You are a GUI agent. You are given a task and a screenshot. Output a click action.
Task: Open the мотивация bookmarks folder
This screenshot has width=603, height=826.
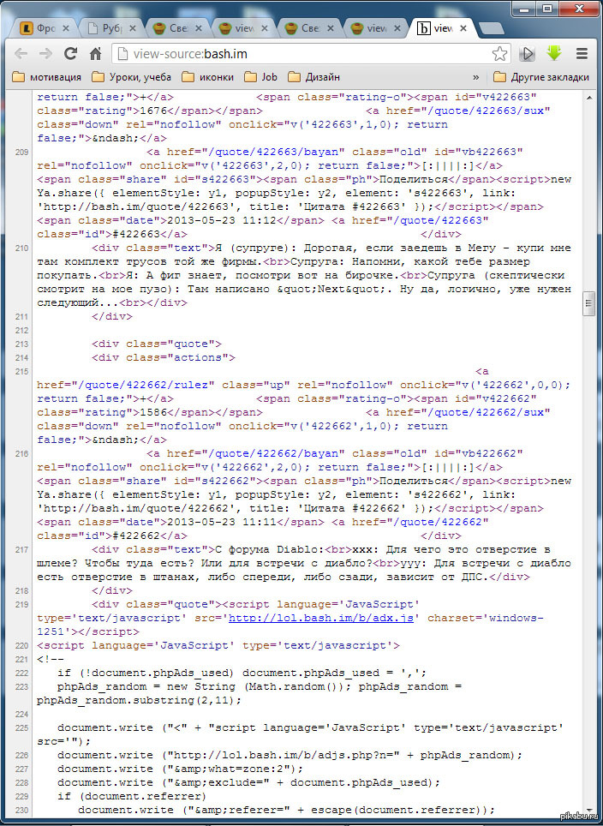coord(47,77)
